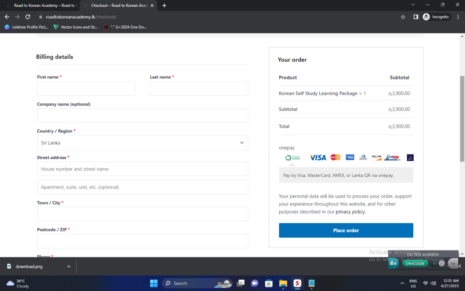Click the Place order button
This screenshot has height=291, width=465.
point(346,231)
